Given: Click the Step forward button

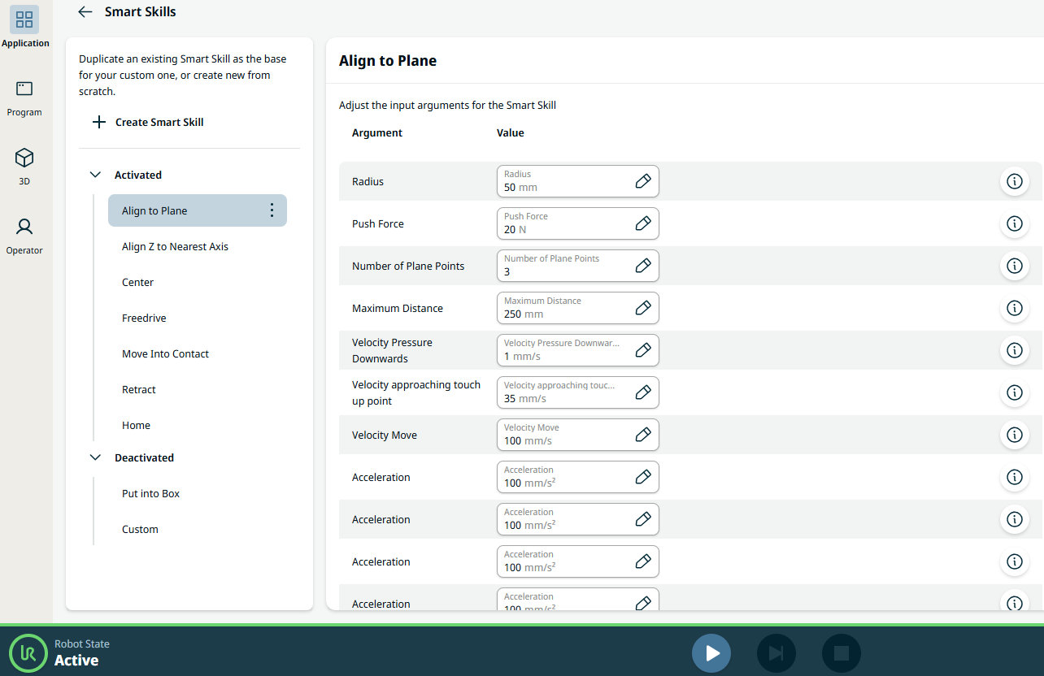Looking at the screenshot, I should (776, 653).
